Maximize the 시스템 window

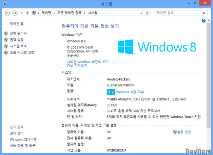click(x=196, y=3)
